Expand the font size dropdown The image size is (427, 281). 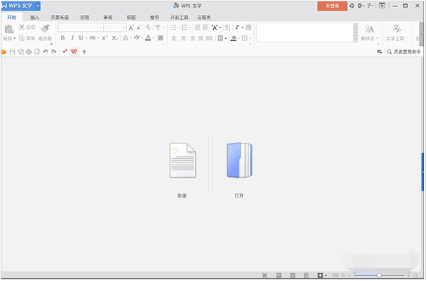pyautogui.click(x=124, y=28)
